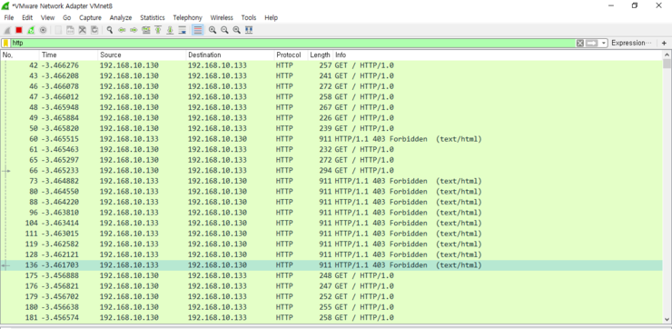Go forward in packet history
The height and width of the screenshot is (329, 672).
133,30
